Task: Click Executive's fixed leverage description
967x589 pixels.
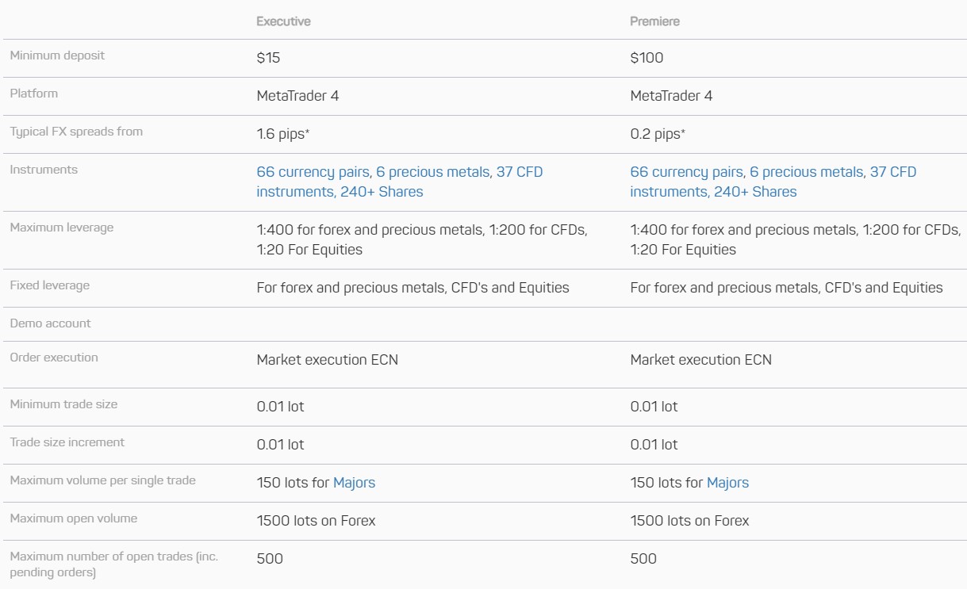Action: 413,288
